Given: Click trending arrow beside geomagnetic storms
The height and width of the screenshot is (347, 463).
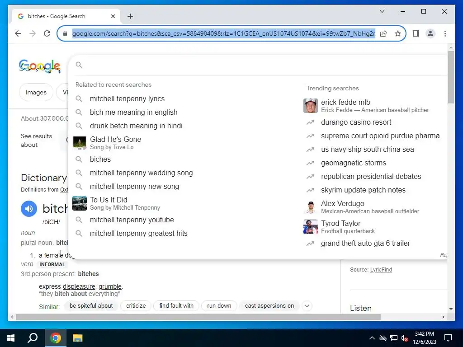Looking at the screenshot, I should click(310, 163).
